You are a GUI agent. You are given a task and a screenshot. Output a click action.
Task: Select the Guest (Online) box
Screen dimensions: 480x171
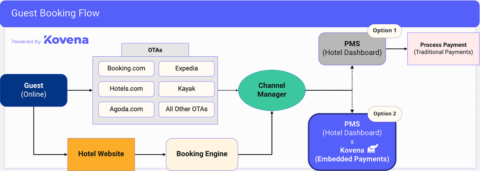tap(34, 90)
